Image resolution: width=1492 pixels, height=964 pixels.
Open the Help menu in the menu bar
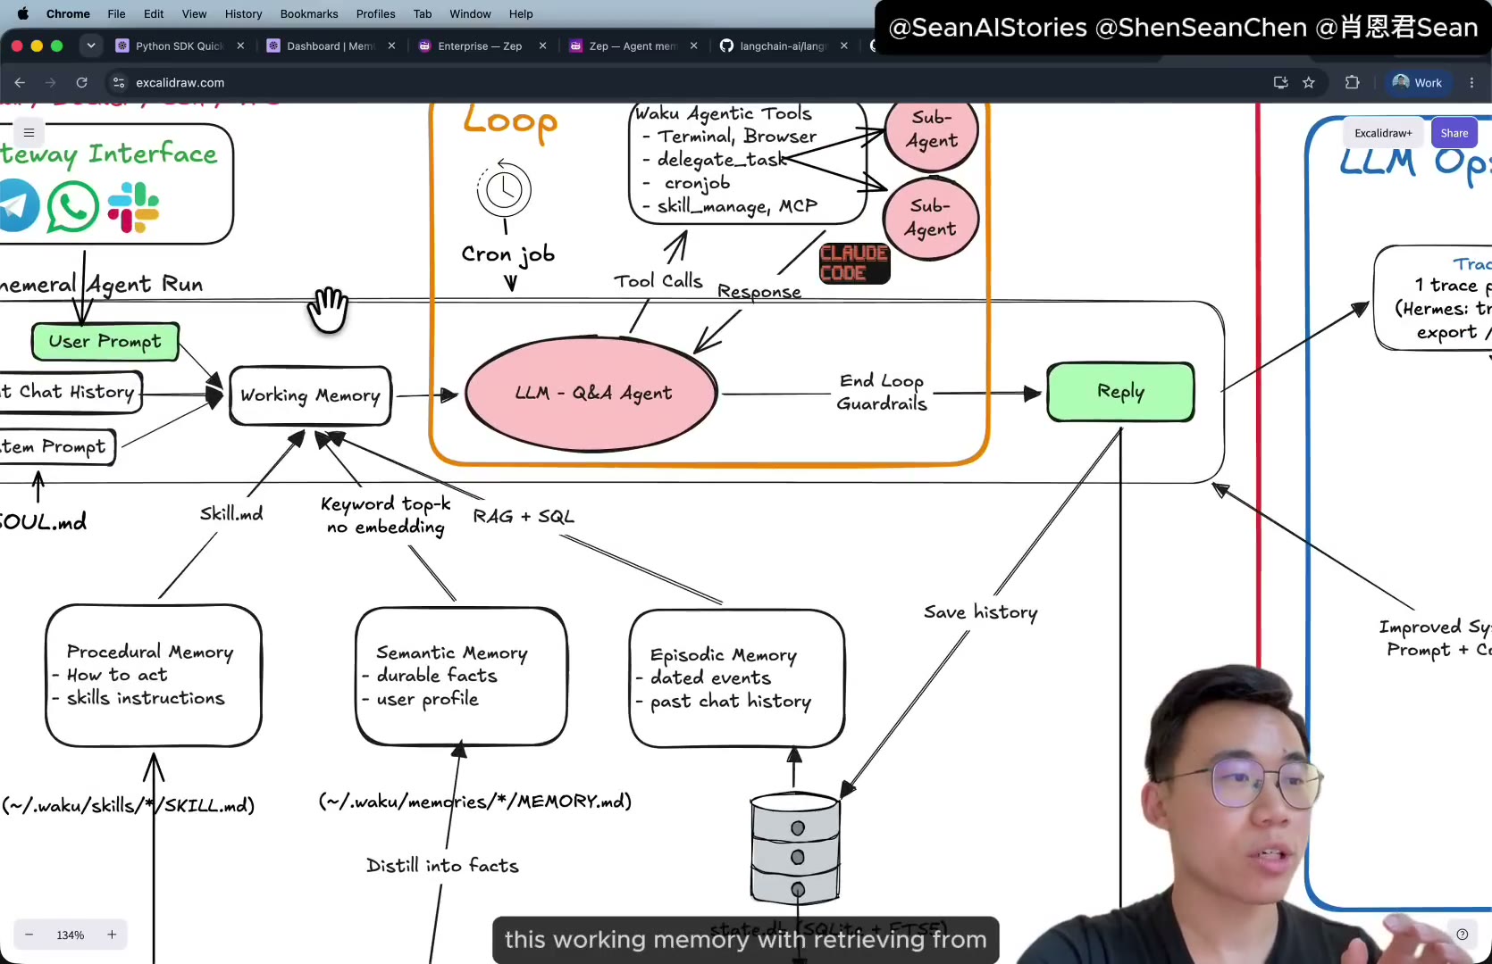click(521, 13)
